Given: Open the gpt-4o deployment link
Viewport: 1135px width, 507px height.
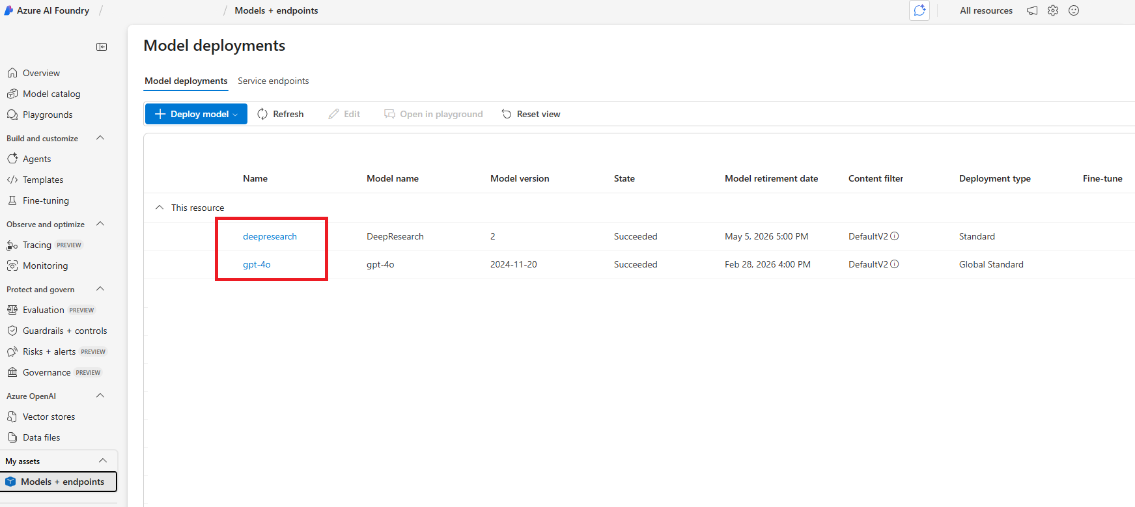Looking at the screenshot, I should coord(257,264).
